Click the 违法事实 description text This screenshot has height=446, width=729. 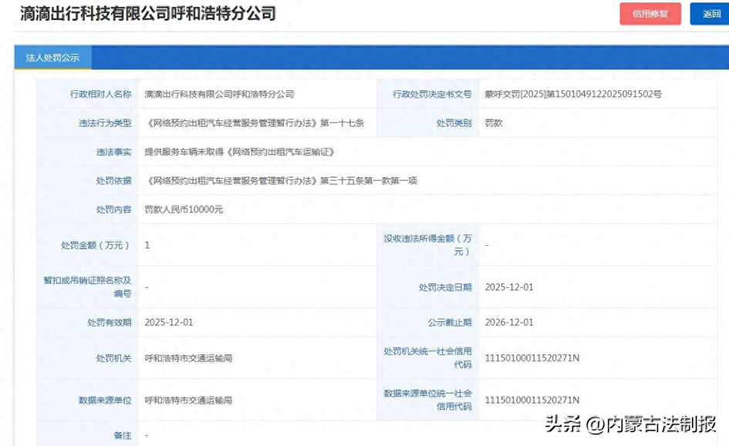tap(239, 152)
